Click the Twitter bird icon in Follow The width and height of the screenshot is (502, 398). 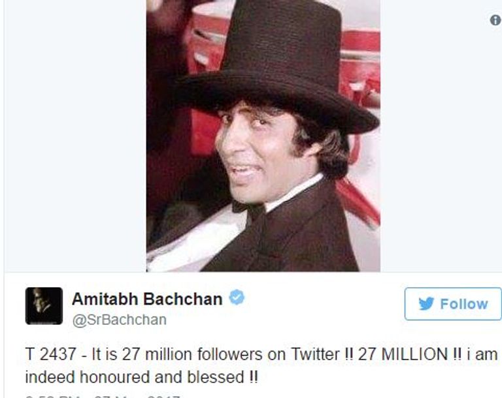coord(426,303)
